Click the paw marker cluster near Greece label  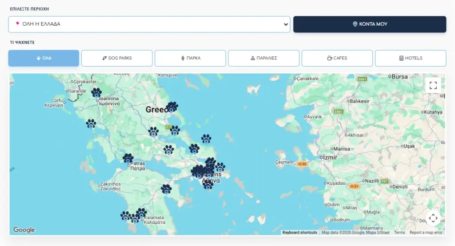click(172, 107)
